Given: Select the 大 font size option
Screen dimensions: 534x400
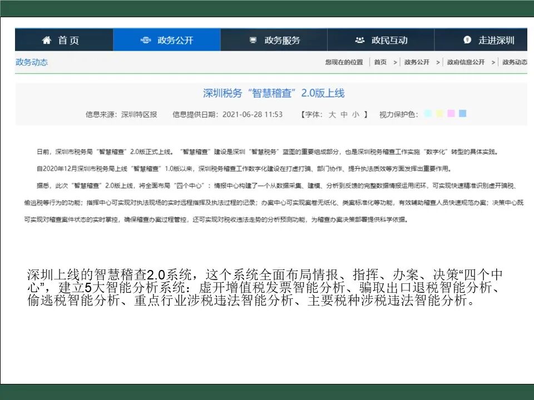Looking at the screenshot, I should pyautogui.click(x=332, y=113).
